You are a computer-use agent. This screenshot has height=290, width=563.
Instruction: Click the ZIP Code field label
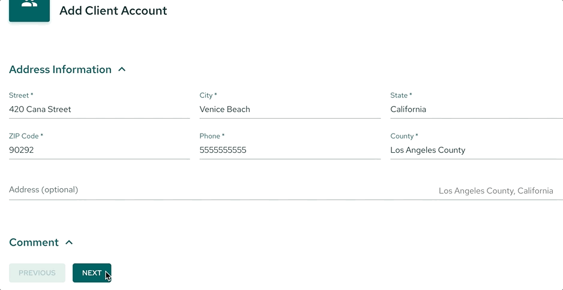pos(26,136)
